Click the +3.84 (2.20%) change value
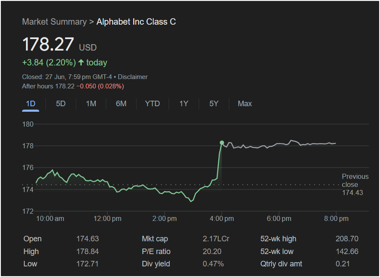Screen dimensions: 380x277 click(49, 62)
